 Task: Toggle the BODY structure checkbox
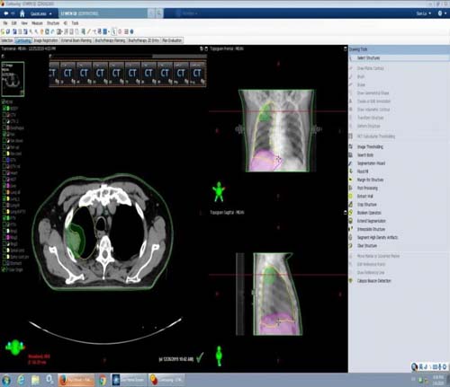tap(4, 109)
